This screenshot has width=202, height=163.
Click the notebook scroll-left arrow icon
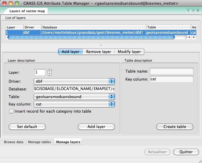point(188,11)
